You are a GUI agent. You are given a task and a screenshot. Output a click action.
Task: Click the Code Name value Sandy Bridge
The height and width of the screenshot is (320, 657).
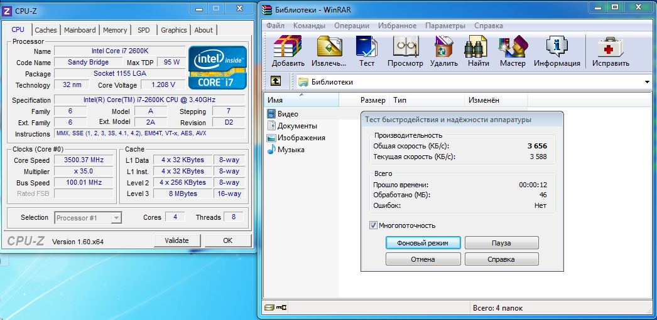(89, 62)
